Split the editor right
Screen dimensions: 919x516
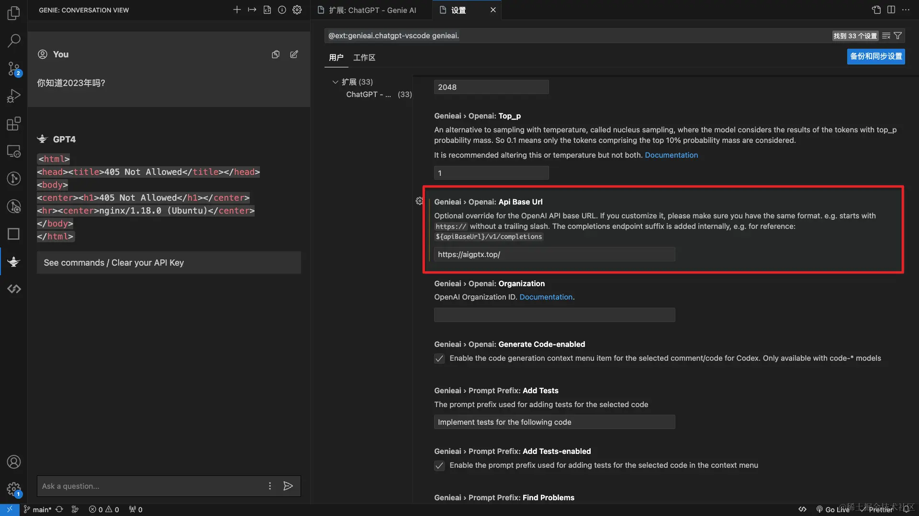[x=891, y=10]
